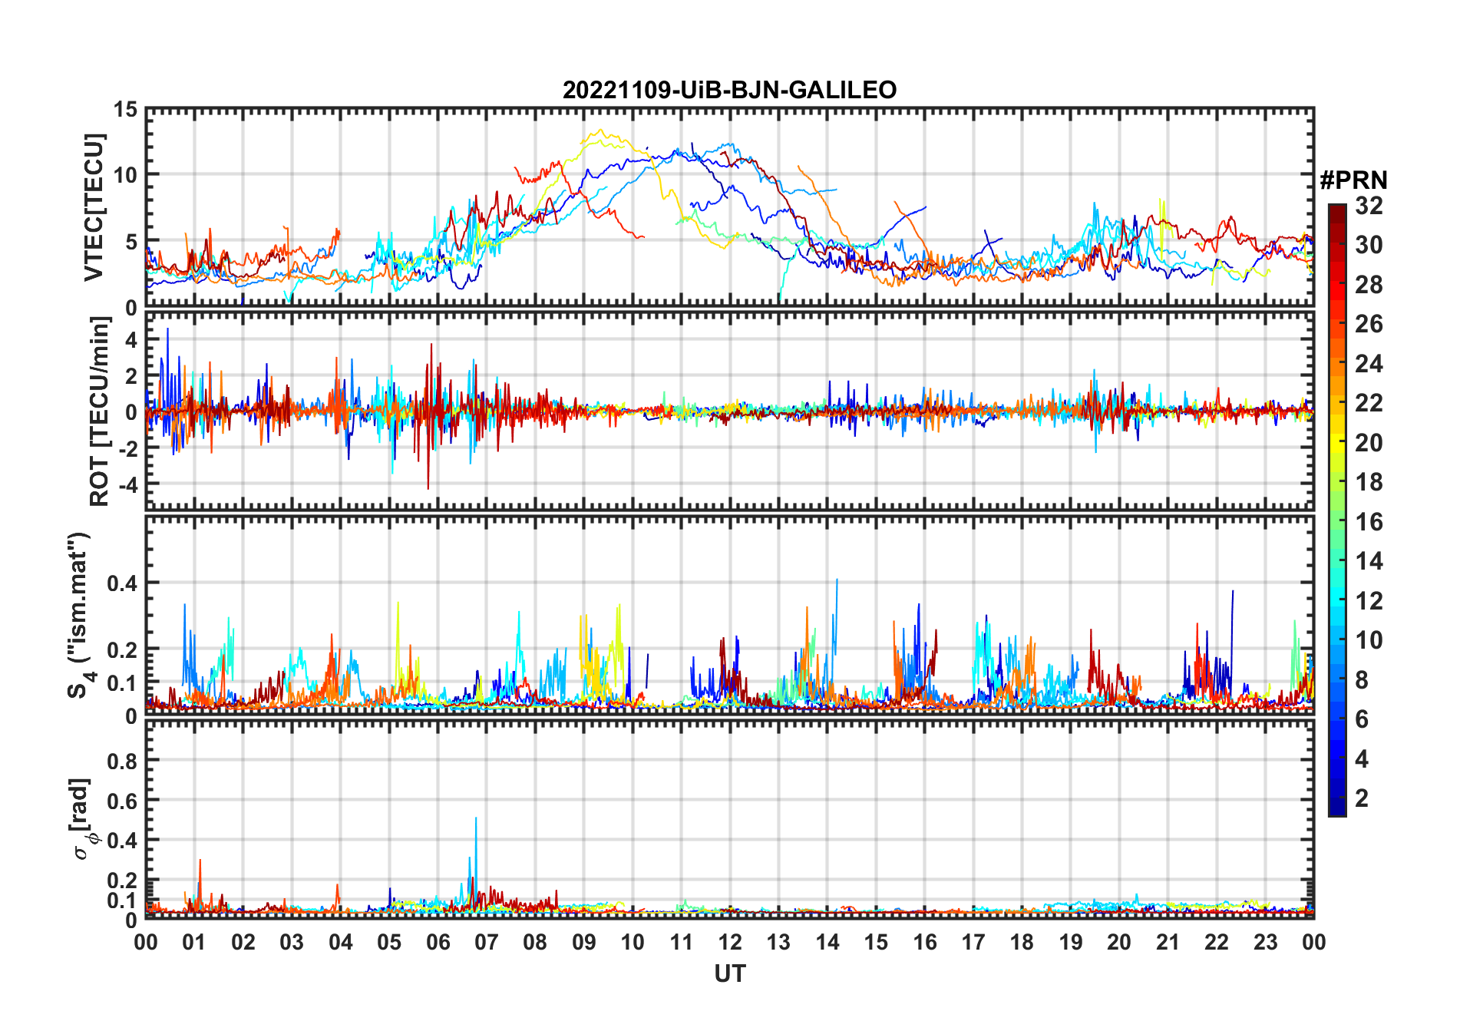Select the 23 tick on the UT axis
This screenshot has width=1460, height=1021.
coord(1265,942)
